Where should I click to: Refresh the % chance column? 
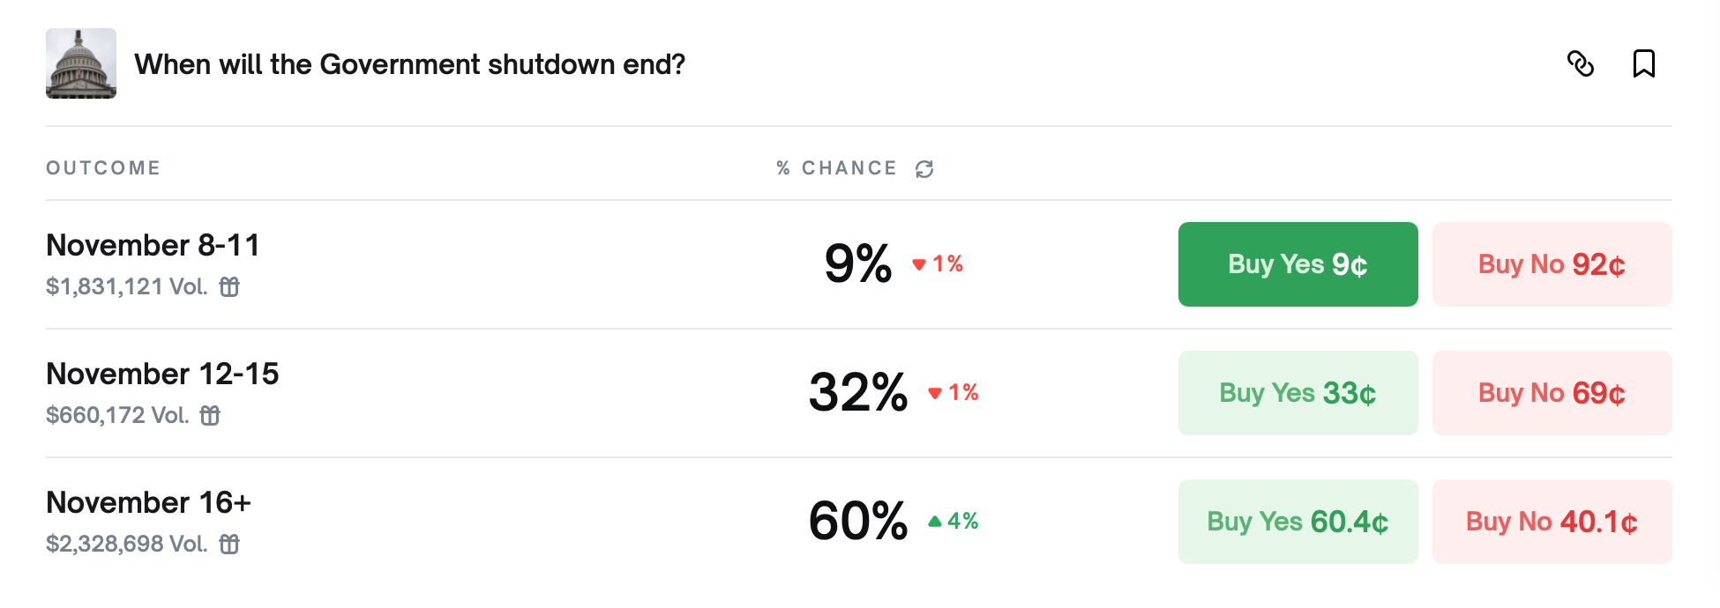(924, 168)
